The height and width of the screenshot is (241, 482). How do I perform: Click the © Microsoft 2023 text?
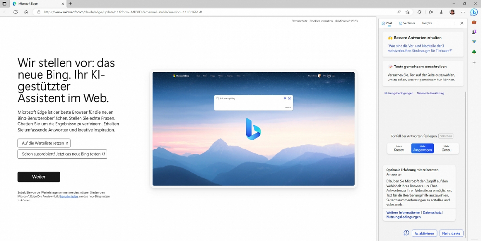tap(347, 21)
